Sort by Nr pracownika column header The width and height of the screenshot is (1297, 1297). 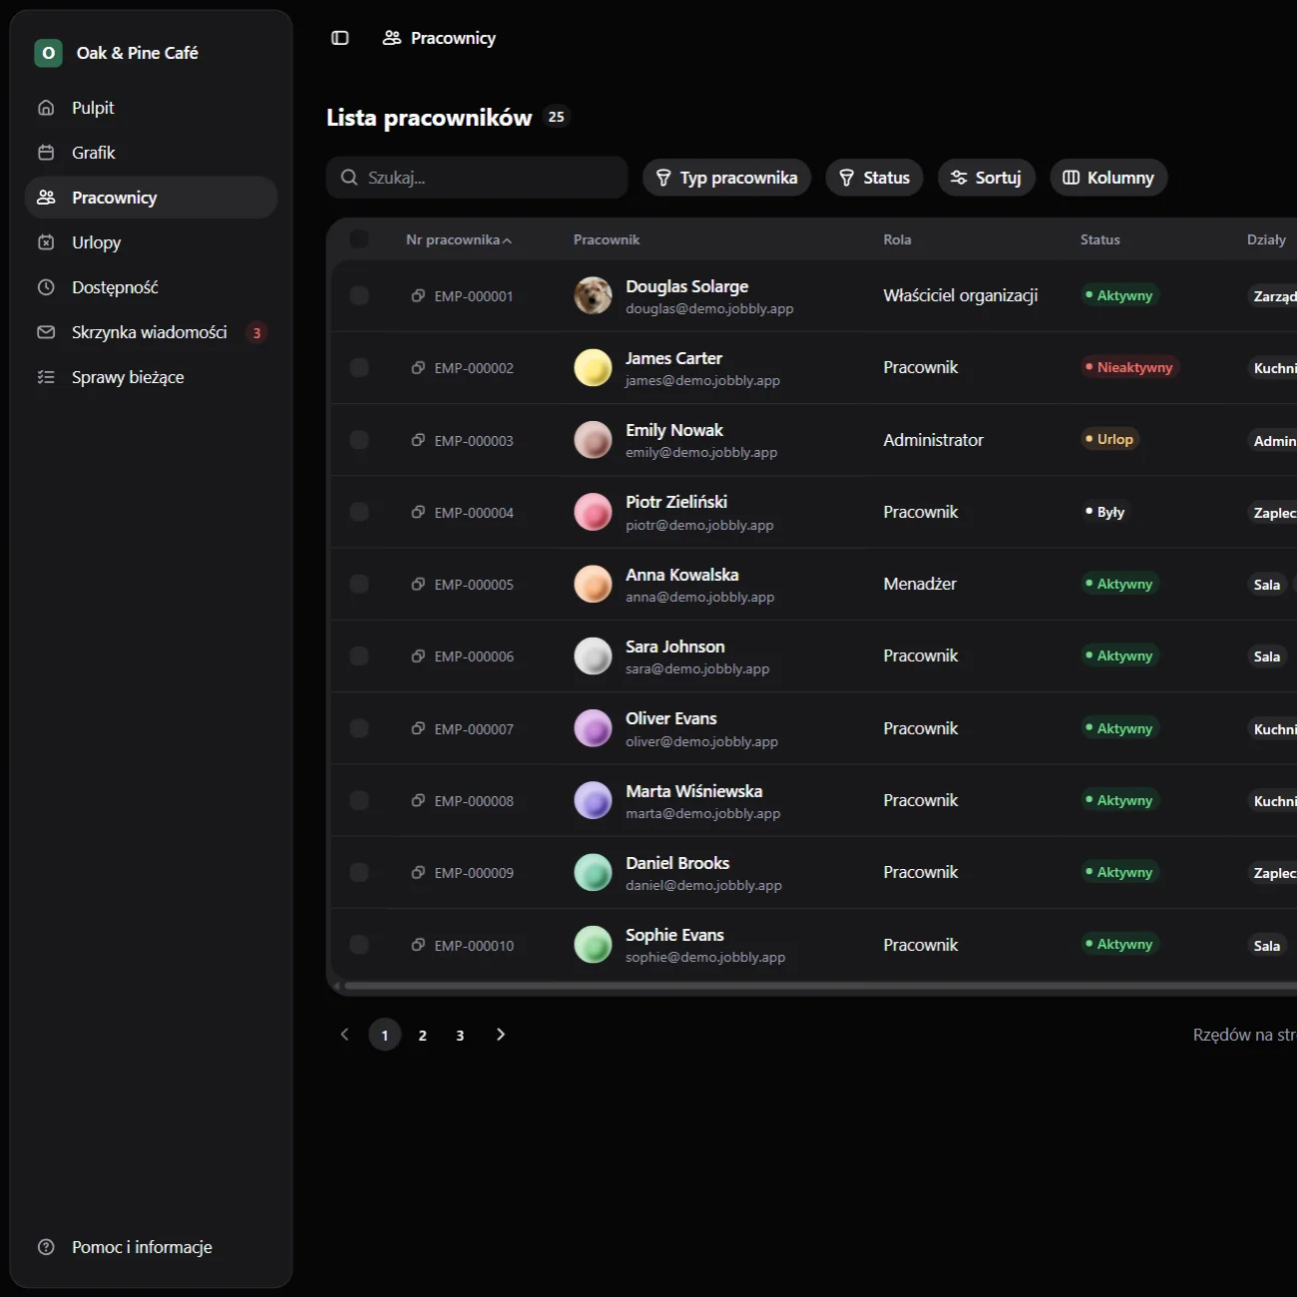[x=459, y=239]
